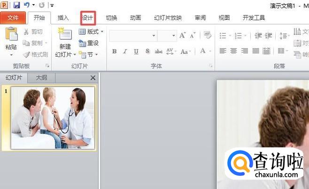The image size is (309, 189).
Task: Click the Font Color A icon
Action: 203,51
